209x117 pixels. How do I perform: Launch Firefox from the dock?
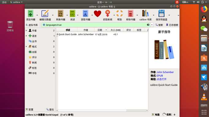point(204,9)
